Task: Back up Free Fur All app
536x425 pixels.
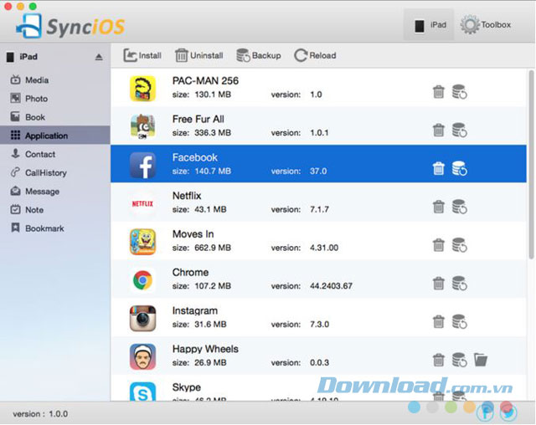Action: point(460,130)
